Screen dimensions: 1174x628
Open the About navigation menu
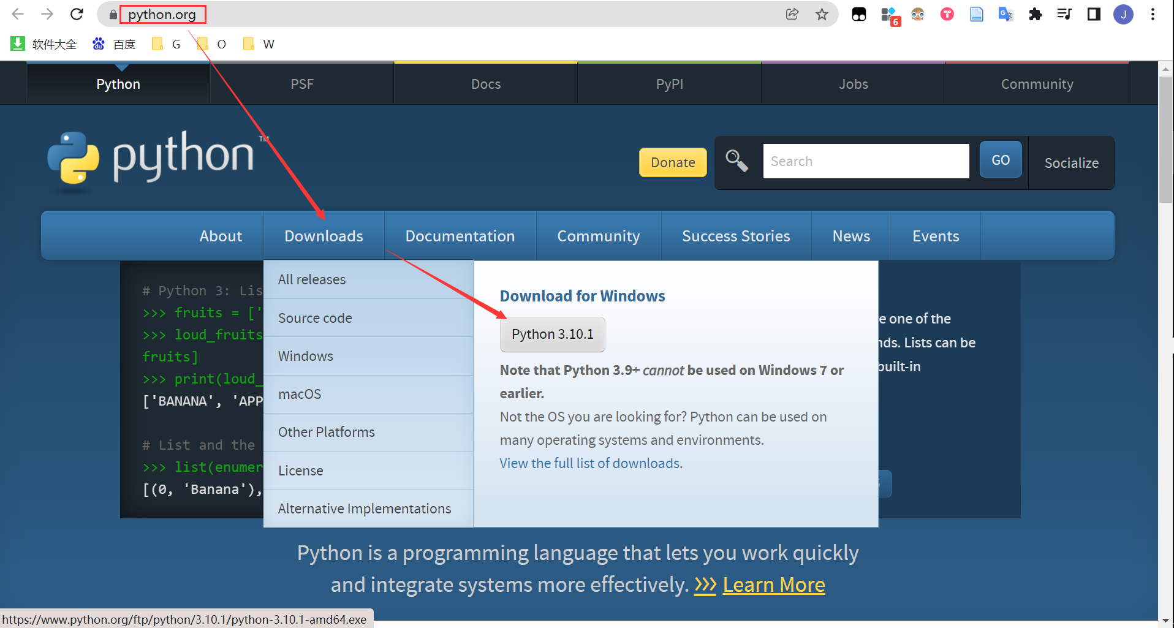221,236
